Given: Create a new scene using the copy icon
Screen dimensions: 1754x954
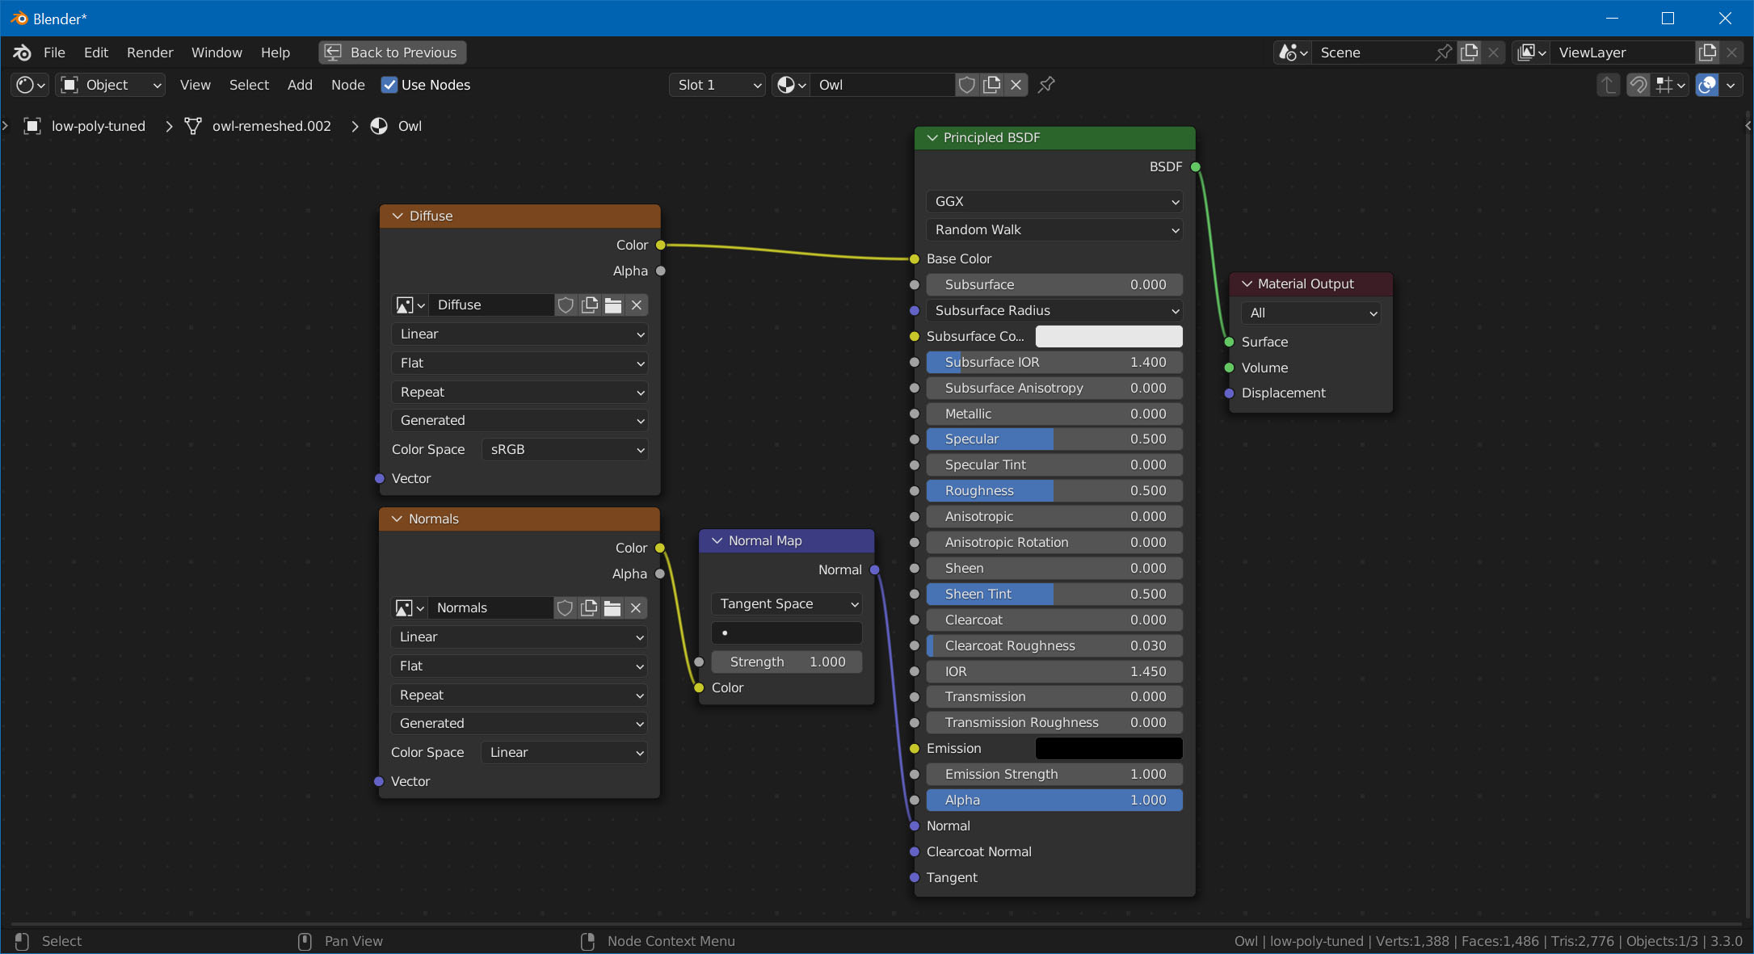Looking at the screenshot, I should [x=1470, y=53].
